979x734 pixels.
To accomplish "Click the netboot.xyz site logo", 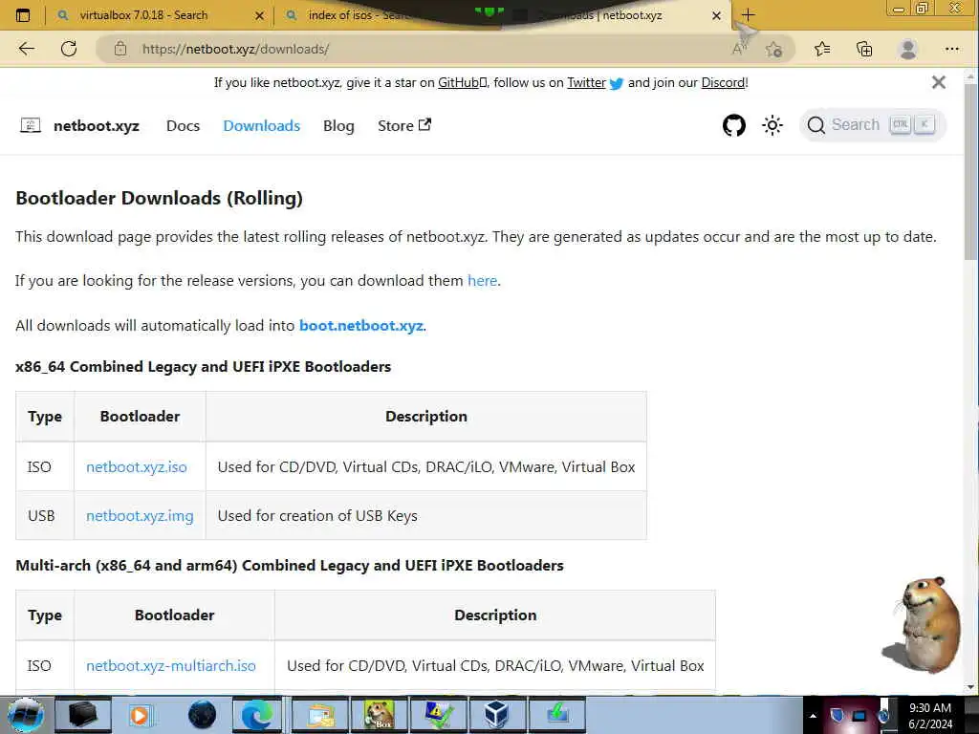I will point(31,125).
